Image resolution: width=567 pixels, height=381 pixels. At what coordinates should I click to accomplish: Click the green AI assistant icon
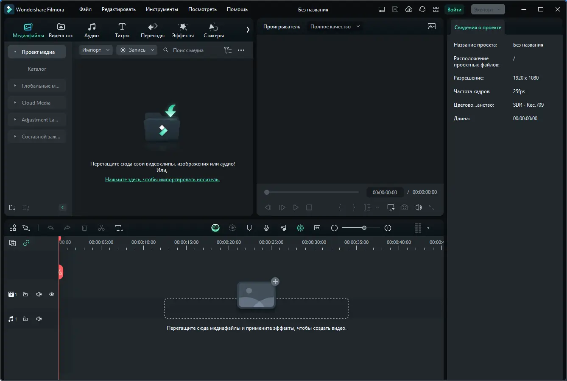tap(215, 228)
